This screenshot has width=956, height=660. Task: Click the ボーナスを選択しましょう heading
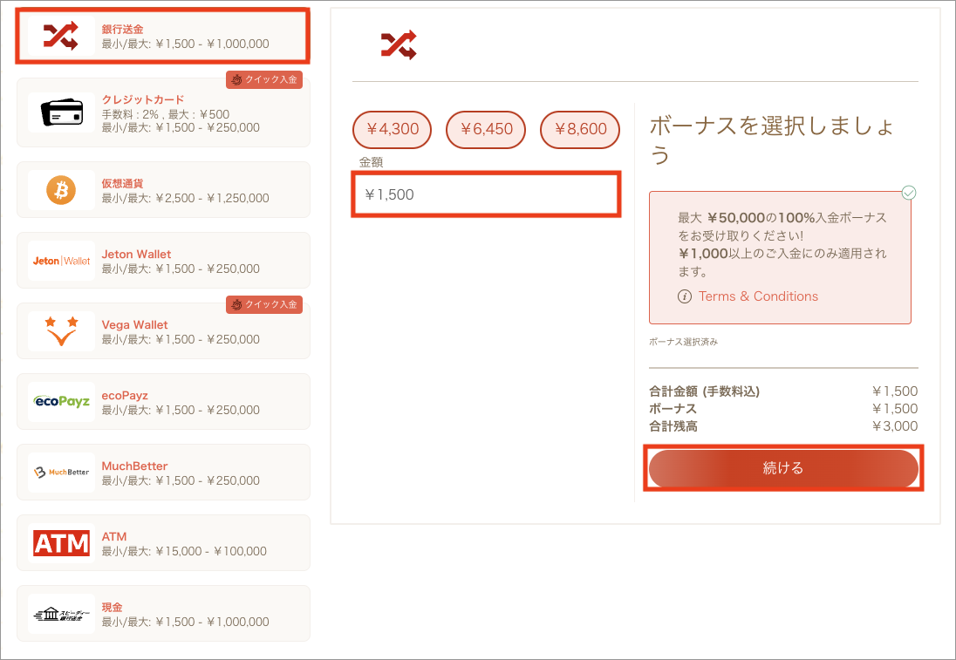(x=772, y=140)
